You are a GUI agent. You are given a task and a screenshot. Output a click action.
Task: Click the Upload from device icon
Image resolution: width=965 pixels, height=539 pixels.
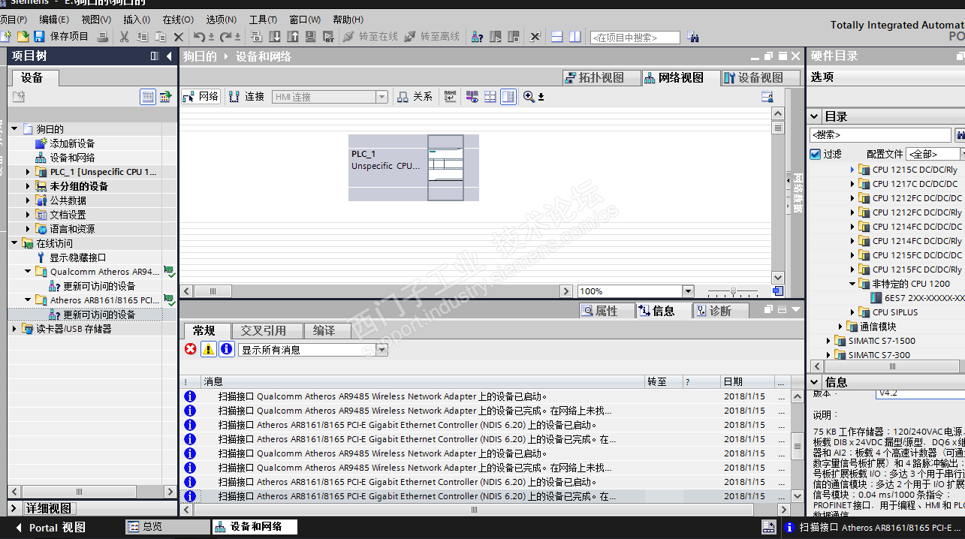(293, 36)
